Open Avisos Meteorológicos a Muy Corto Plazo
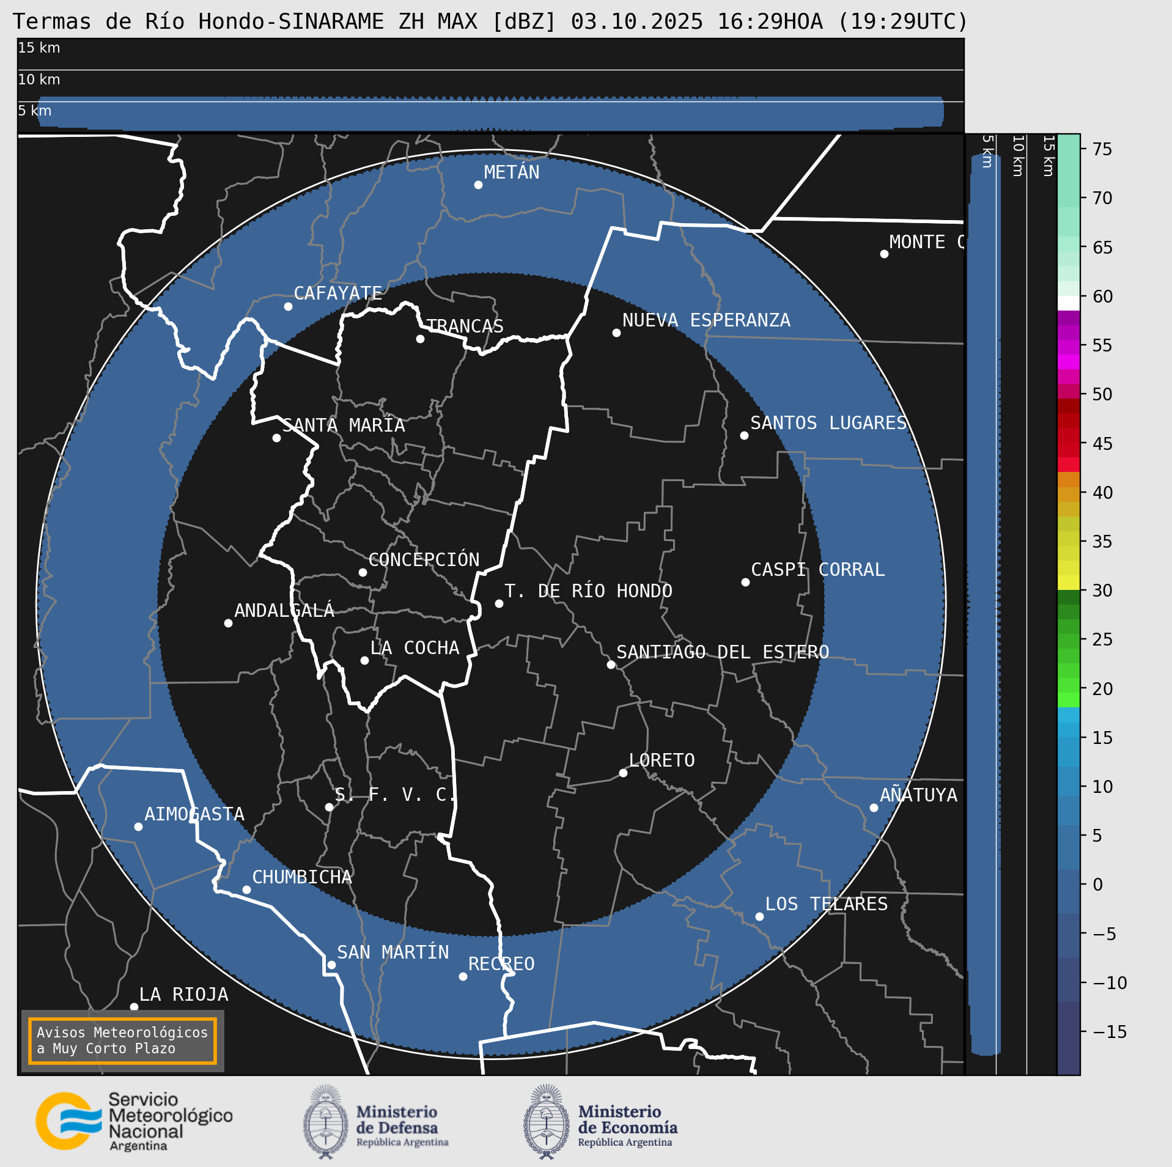 pyautogui.click(x=122, y=1040)
